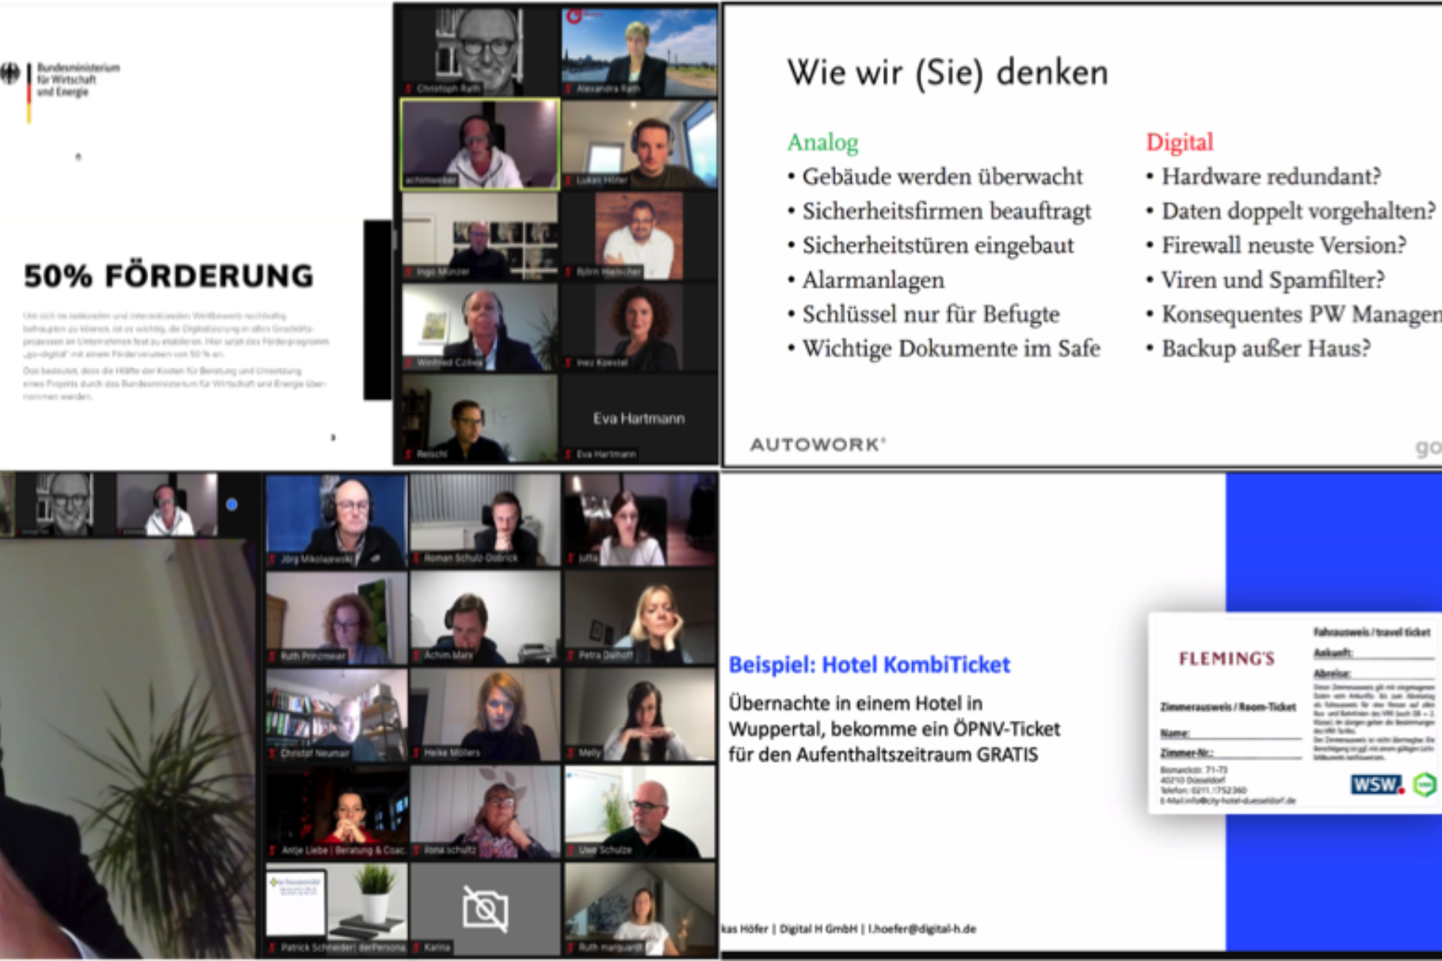The image size is (1442, 961).
Task: Click muted mic icon on Ruth marquardt tile
Action: (570, 948)
